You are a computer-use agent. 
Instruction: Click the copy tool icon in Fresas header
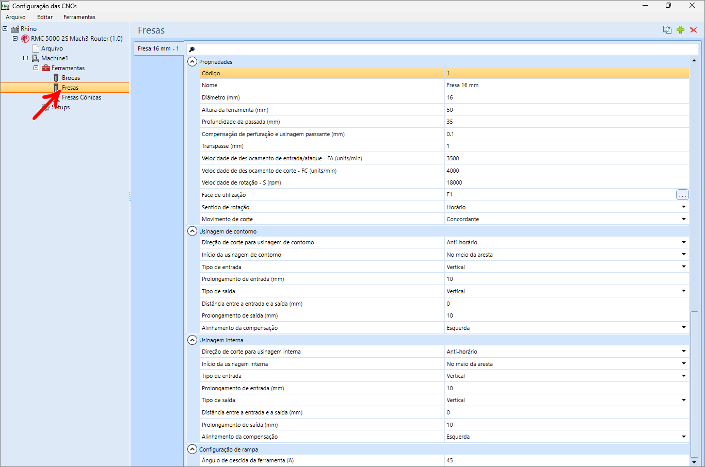pos(667,30)
